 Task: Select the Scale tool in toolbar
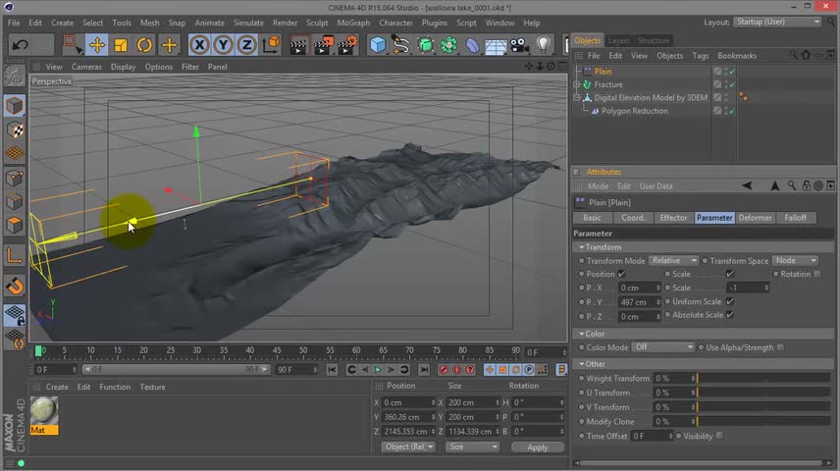point(121,45)
